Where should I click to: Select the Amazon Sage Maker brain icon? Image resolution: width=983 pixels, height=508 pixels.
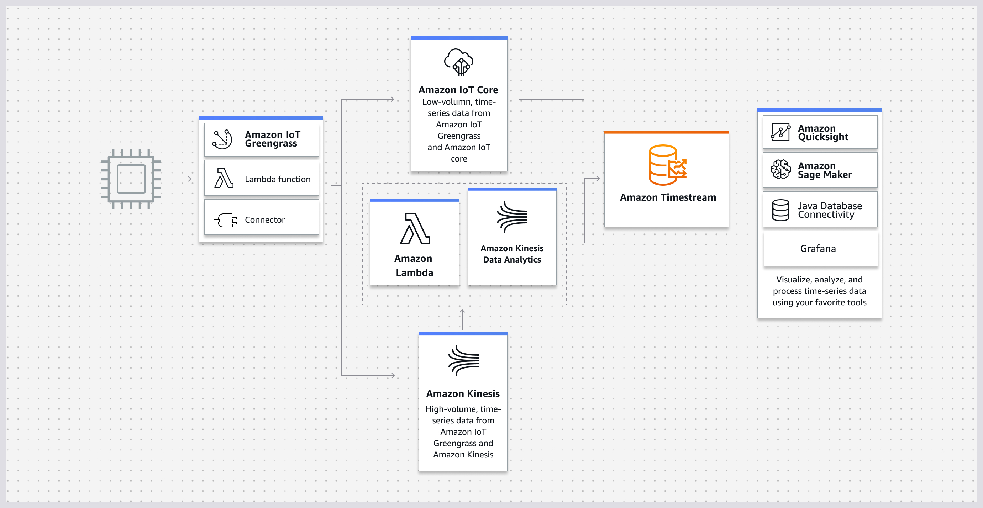(x=780, y=170)
